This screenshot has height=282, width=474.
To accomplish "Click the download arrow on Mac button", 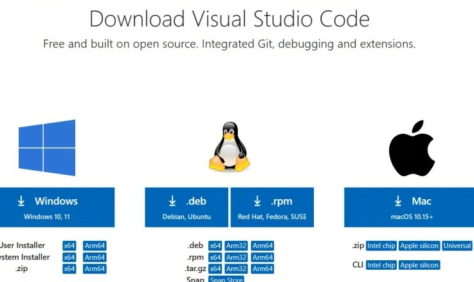I will click(x=398, y=201).
